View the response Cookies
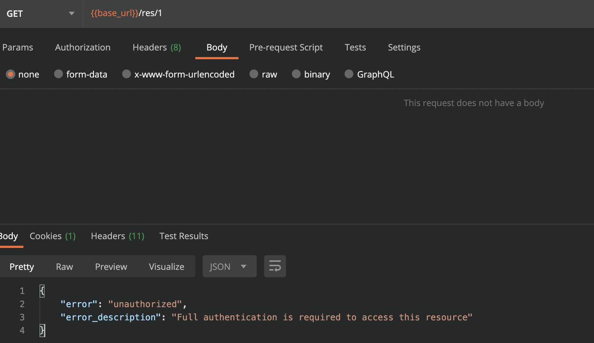The height and width of the screenshot is (343, 594). tap(52, 236)
